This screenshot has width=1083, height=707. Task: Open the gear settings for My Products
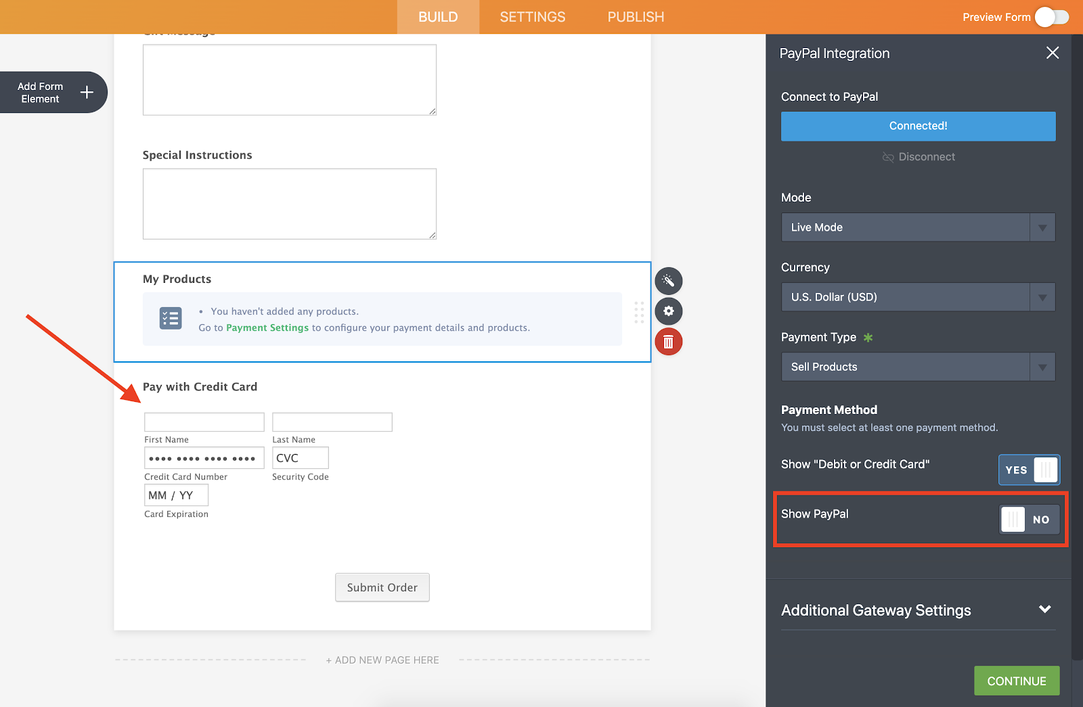tap(668, 311)
